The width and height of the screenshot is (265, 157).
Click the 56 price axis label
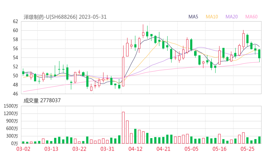(x=15, y=49)
